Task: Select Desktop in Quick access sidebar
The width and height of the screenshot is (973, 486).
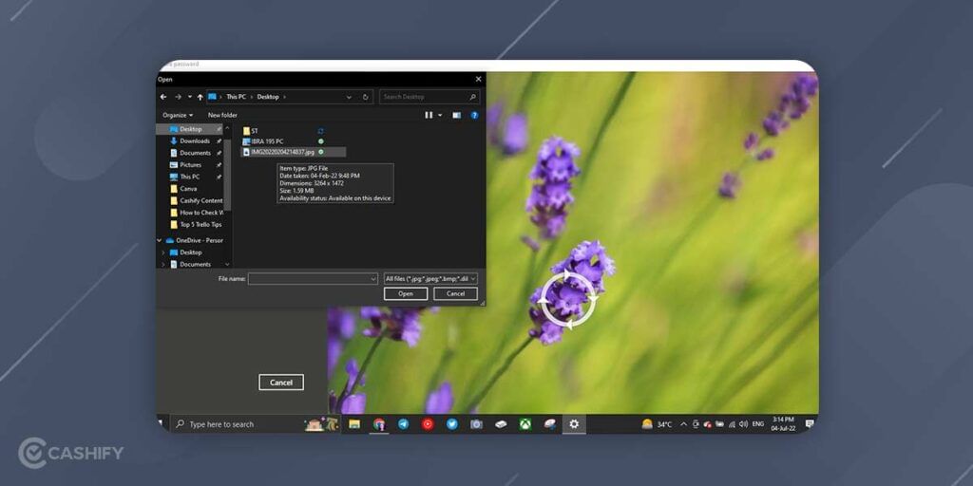Action: point(190,129)
